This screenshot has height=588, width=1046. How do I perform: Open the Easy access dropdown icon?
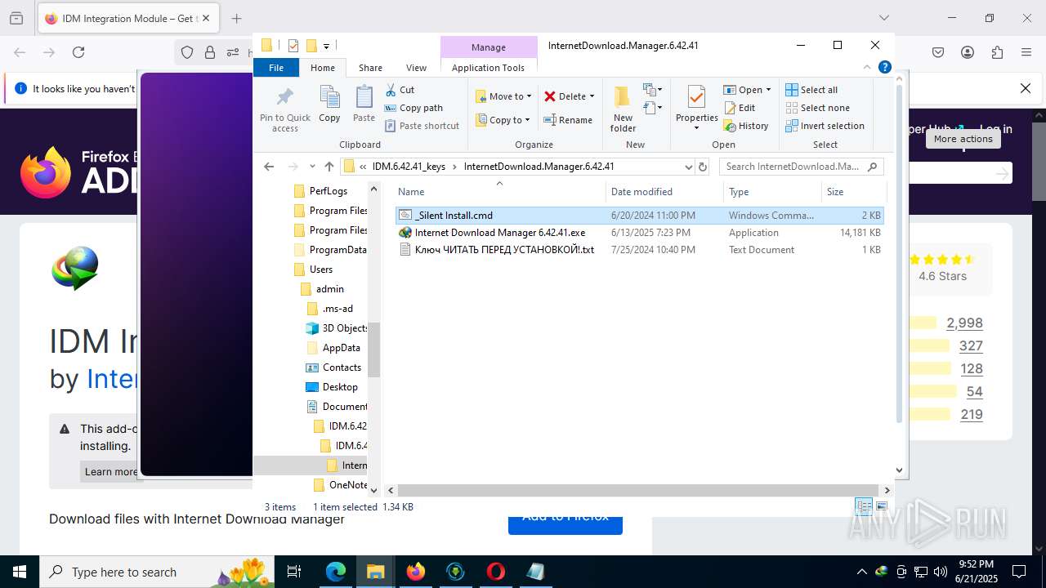point(652,108)
